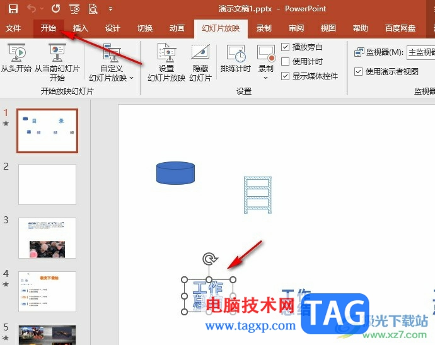Click the 录制 record button icon

click(x=266, y=53)
